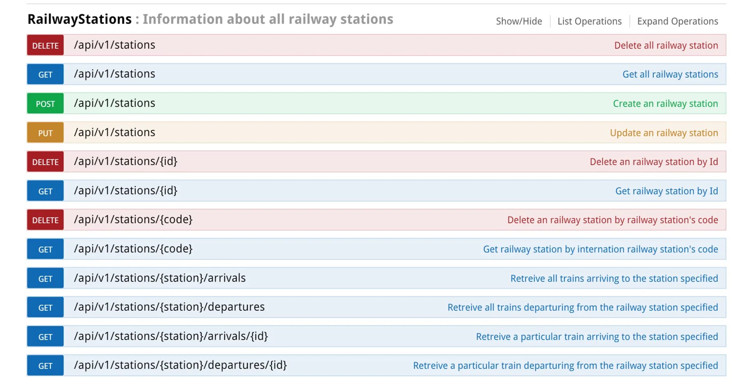The width and height of the screenshot is (749, 382).
Task: Click the DELETE /api/v1/stations/{code} path
Action: pyautogui.click(x=133, y=220)
